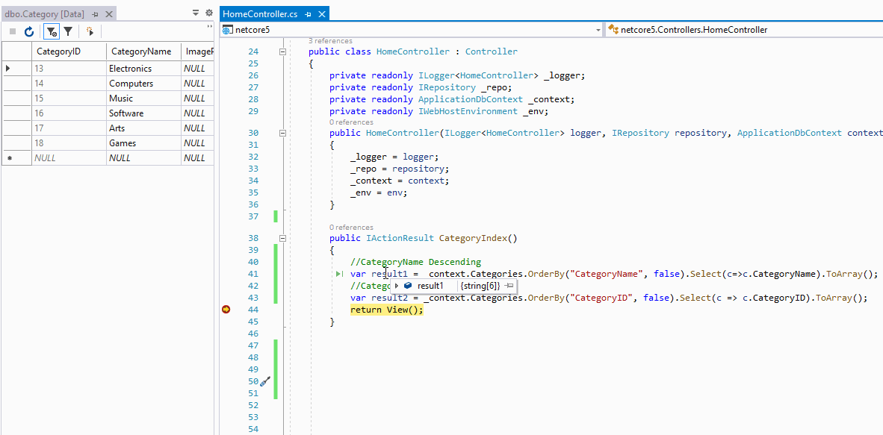Click the NULL CategoryName cell in new row

pos(143,158)
